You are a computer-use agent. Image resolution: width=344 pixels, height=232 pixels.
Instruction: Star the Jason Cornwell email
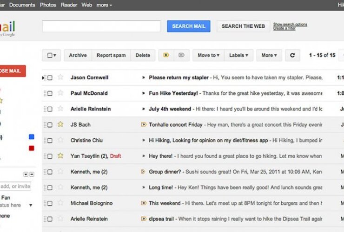60,77
